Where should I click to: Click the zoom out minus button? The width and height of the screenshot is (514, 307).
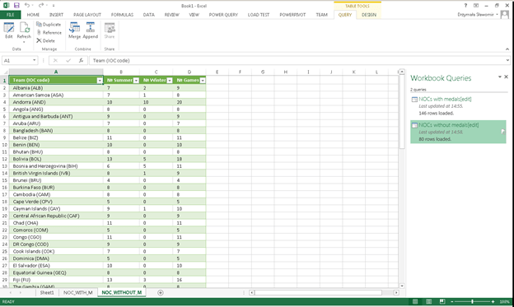(x=452, y=301)
